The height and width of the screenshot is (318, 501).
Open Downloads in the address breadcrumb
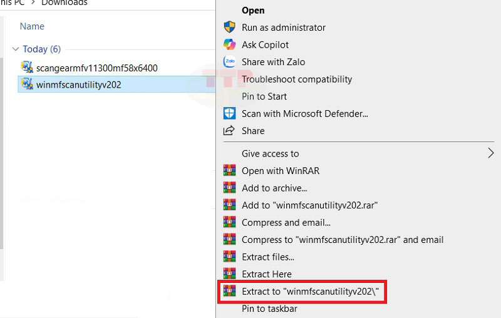pyautogui.click(x=65, y=3)
